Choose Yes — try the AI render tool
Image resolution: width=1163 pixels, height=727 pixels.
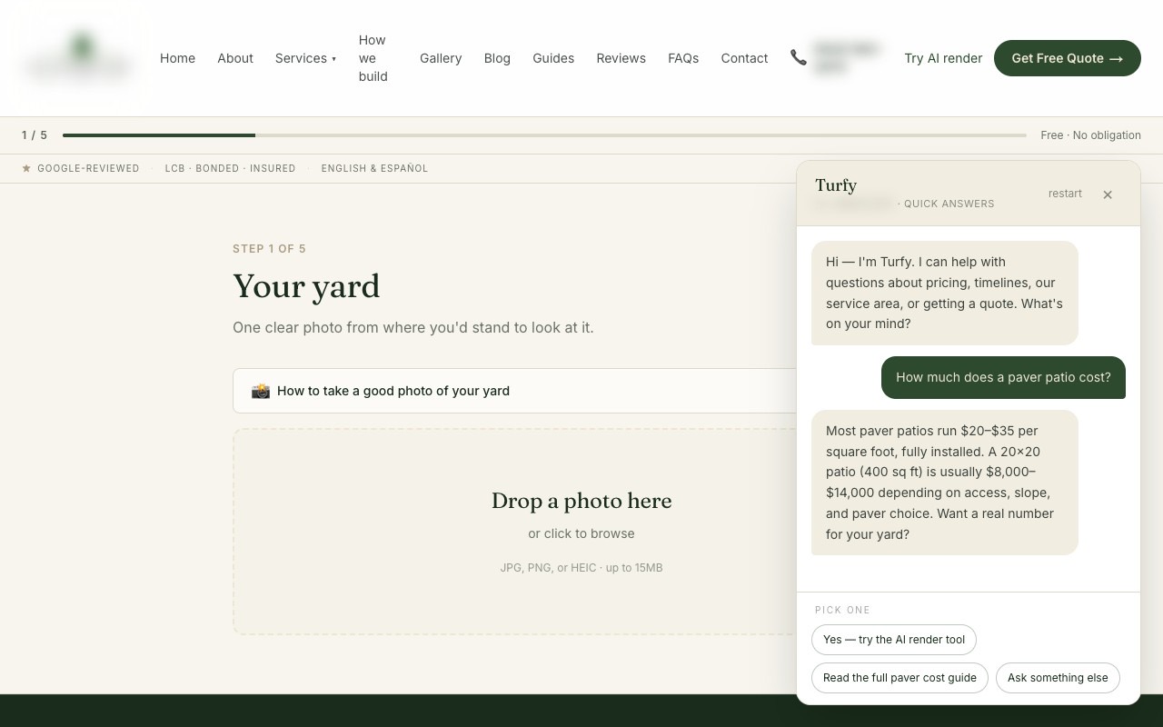[894, 640]
